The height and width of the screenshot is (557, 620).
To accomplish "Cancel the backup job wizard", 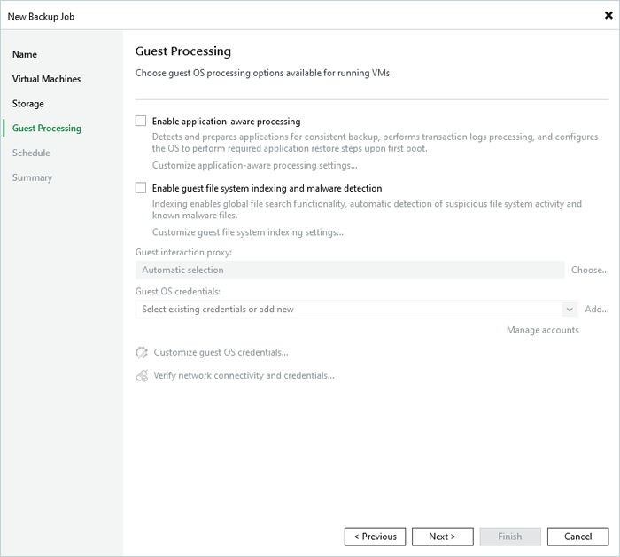I will (x=577, y=537).
